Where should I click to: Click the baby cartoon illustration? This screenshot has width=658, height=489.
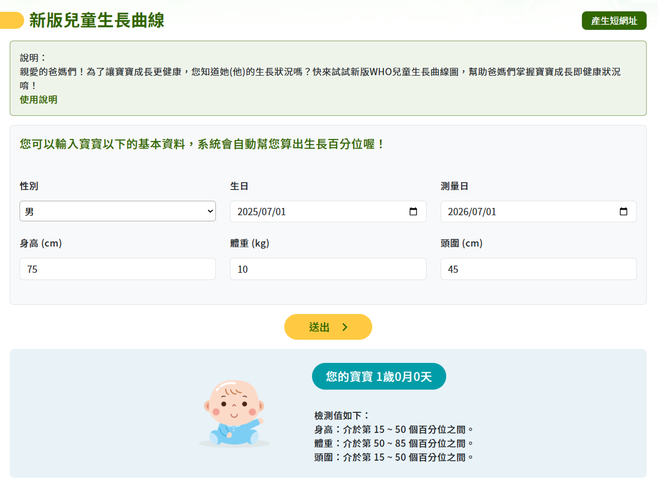pos(234,413)
